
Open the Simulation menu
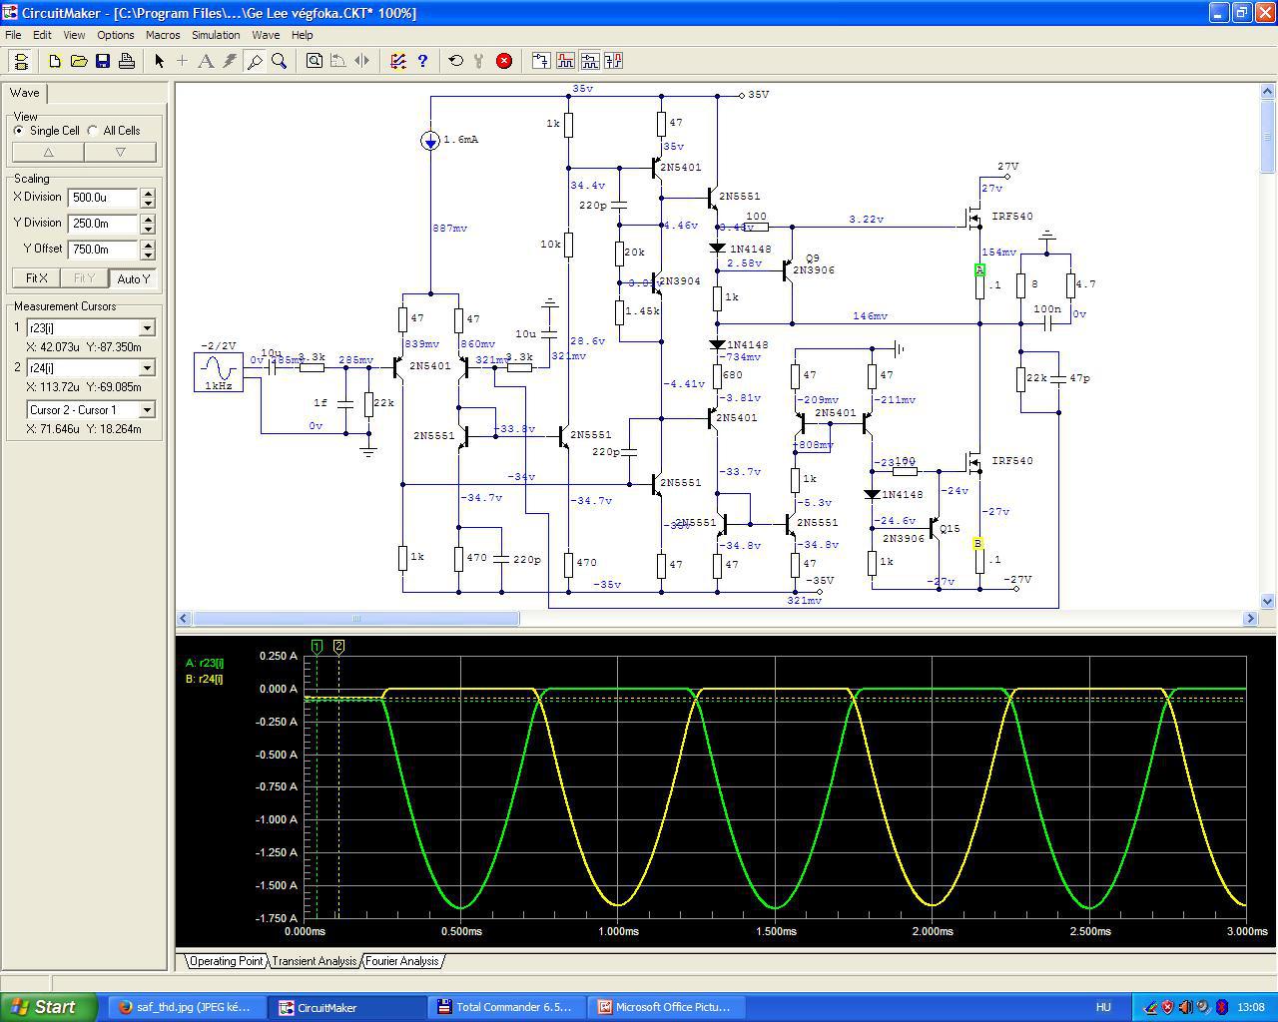(216, 35)
